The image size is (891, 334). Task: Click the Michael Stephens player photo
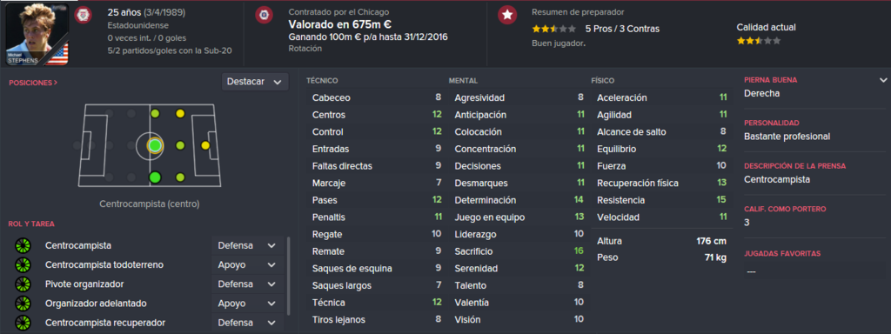click(37, 34)
